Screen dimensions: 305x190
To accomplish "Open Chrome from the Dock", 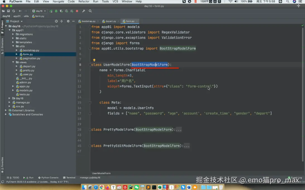I will [x=102, y=187].
